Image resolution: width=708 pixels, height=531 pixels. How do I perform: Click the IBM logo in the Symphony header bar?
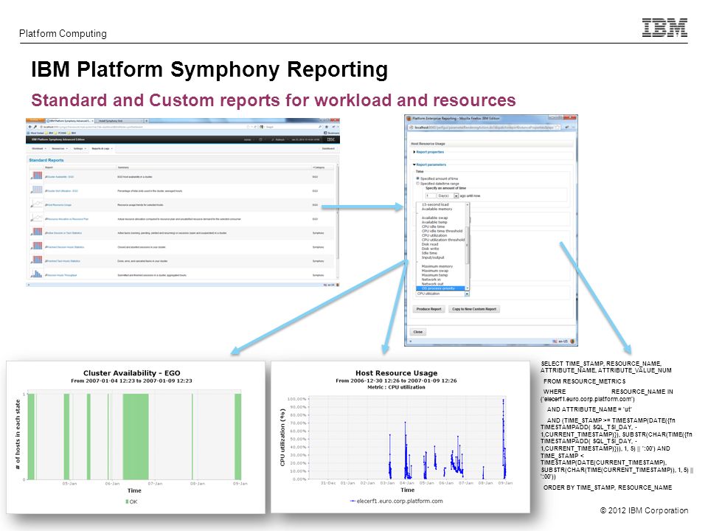pos(331,139)
